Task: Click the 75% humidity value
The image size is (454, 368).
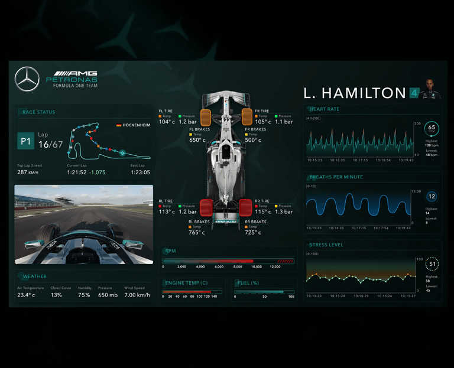Action: coord(84,295)
